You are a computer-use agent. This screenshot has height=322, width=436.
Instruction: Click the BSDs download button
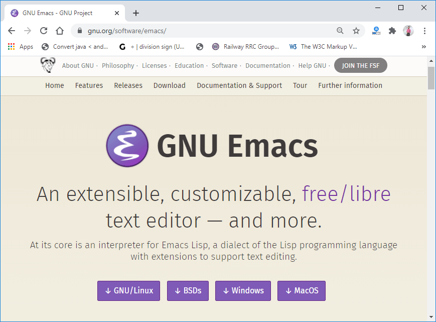188,291
